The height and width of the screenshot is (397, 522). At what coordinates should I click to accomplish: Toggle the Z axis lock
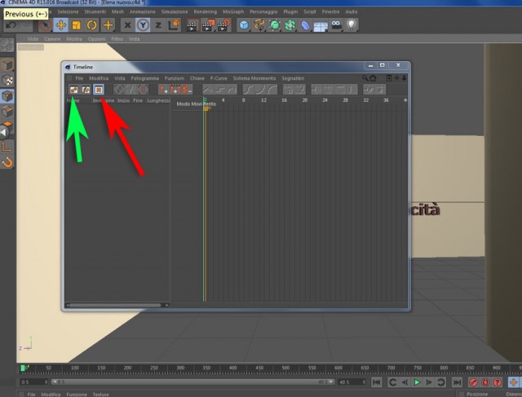pyautogui.click(x=158, y=25)
